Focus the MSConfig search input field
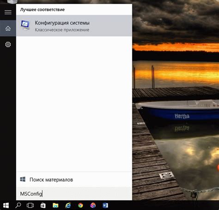Viewport: 219px width, 210px height. 74,194
